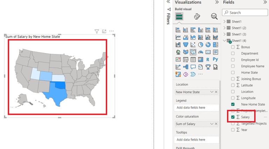Click the Fields search box

pos(245,13)
